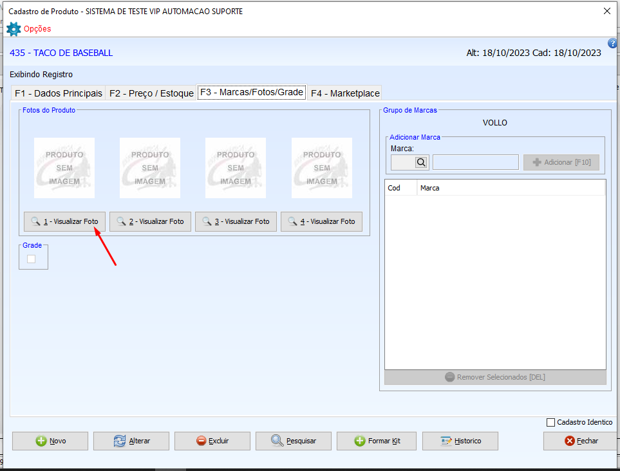
Task: Toggle the Grade checkbox
Action: pos(32,259)
